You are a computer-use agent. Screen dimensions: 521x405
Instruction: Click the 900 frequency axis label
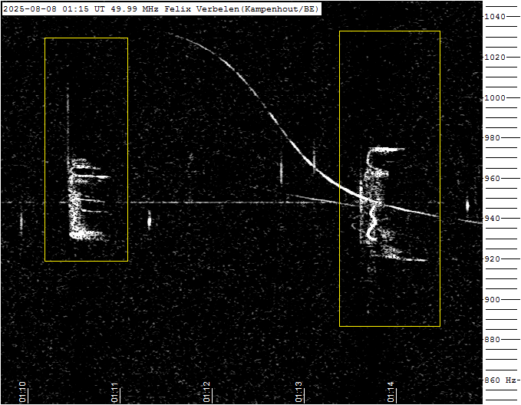point(493,299)
